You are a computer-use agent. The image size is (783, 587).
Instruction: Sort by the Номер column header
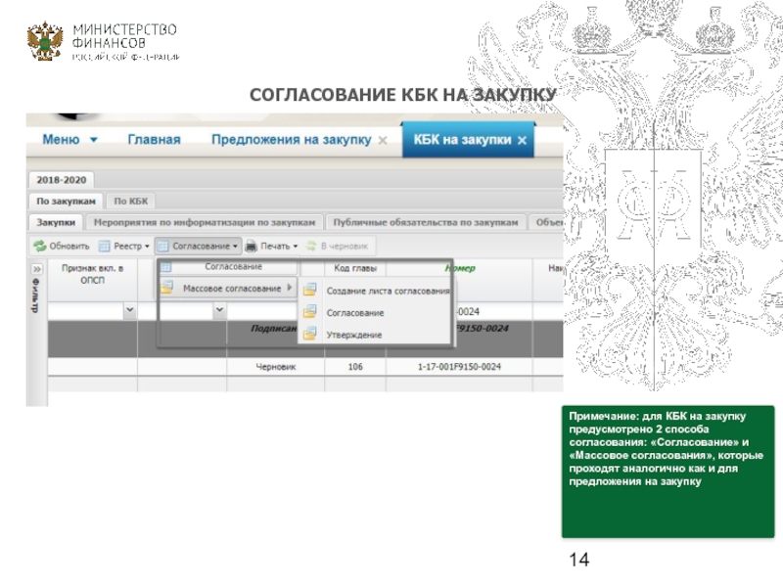[x=460, y=268]
